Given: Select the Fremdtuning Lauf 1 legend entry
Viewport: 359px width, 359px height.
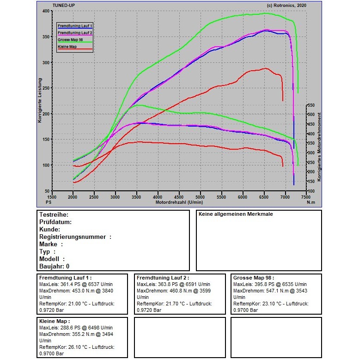Looking at the screenshot, I should click(x=75, y=26).
